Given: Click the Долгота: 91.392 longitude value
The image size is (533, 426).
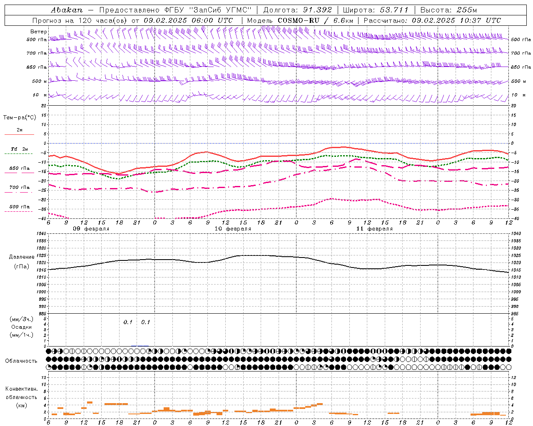Looking at the screenshot, I should pyautogui.click(x=298, y=10).
